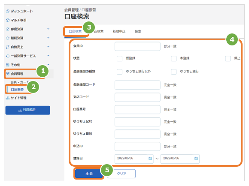Open calendar for the start 登録日
Viewport: 249px width, 186px height.
[150, 158]
